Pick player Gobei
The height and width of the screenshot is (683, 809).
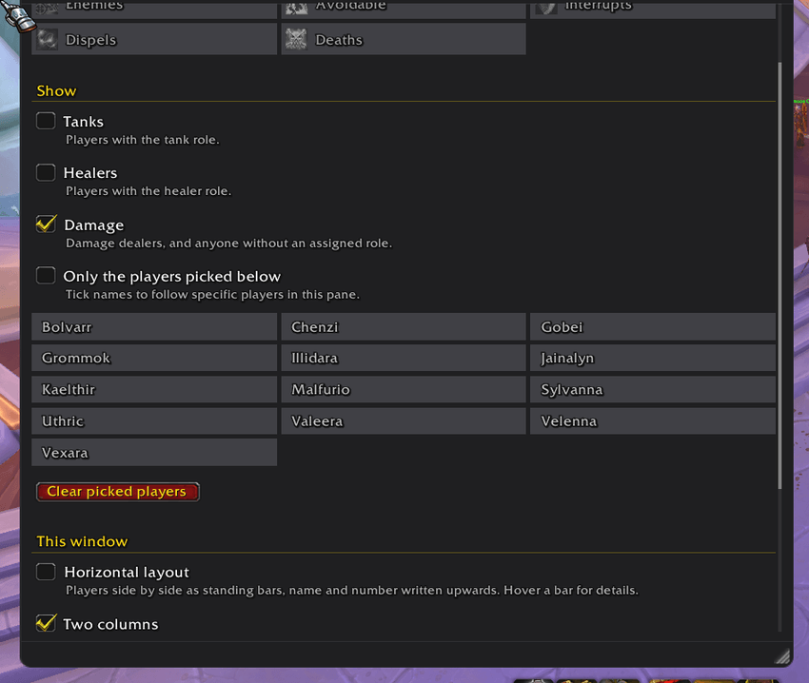pyautogui.click(x=653, y=327)
